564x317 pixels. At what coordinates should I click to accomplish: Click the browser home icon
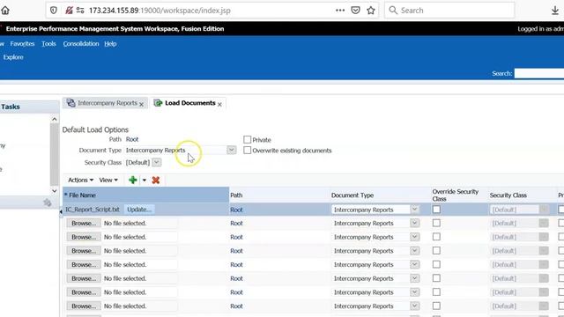pos(5,11)
